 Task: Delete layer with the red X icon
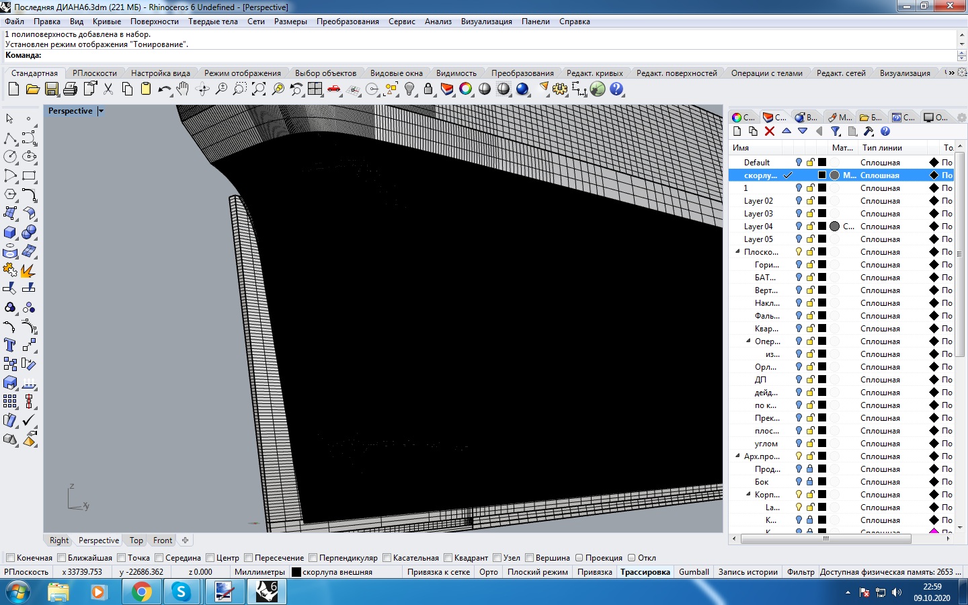(770, 131)
